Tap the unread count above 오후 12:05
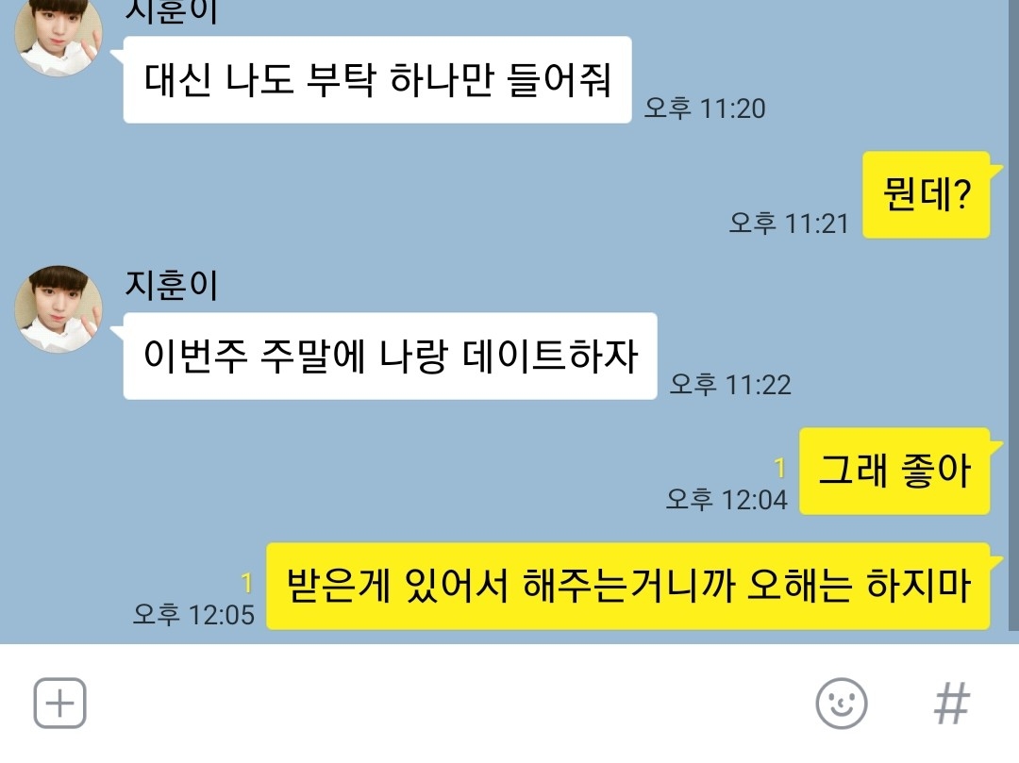The width and height of the screenshot is (1019, 763). (x=246, y=583)
